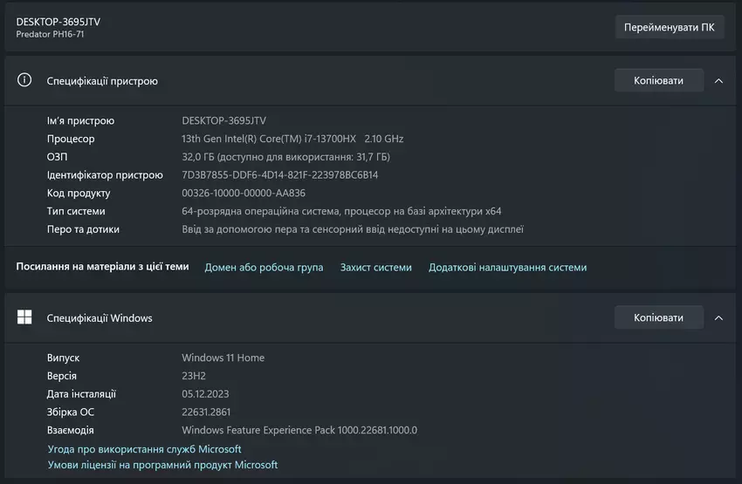Screen dimensions: 742x484
Task: Collapse the Специфікації Windows section chevron
Action: click(x=718, y=317)
